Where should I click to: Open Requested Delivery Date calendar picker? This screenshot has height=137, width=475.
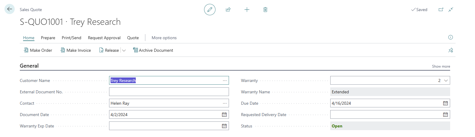tap(445, 115)
